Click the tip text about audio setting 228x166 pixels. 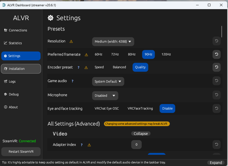84,162
